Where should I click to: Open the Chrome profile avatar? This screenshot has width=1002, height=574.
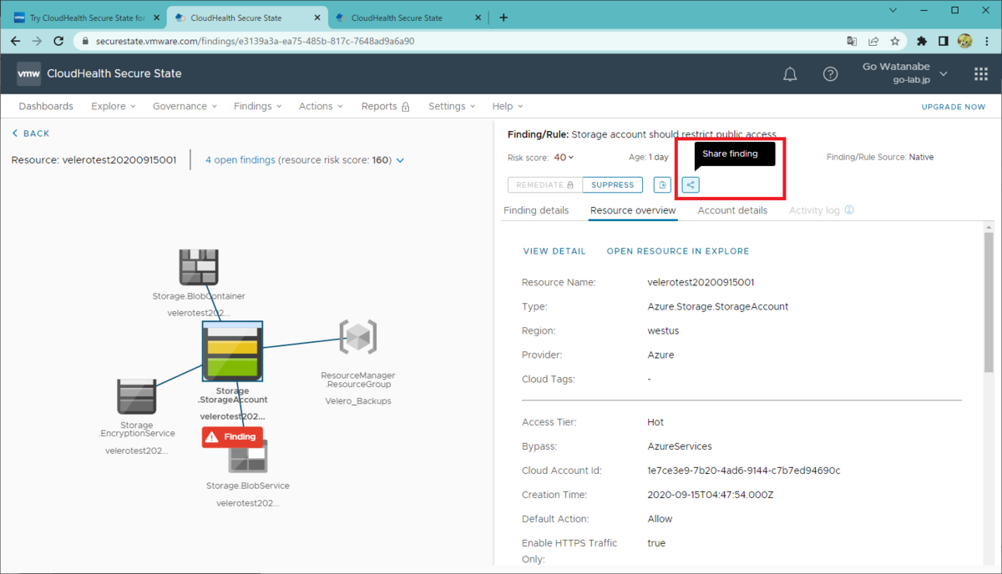tap(964, 40)
